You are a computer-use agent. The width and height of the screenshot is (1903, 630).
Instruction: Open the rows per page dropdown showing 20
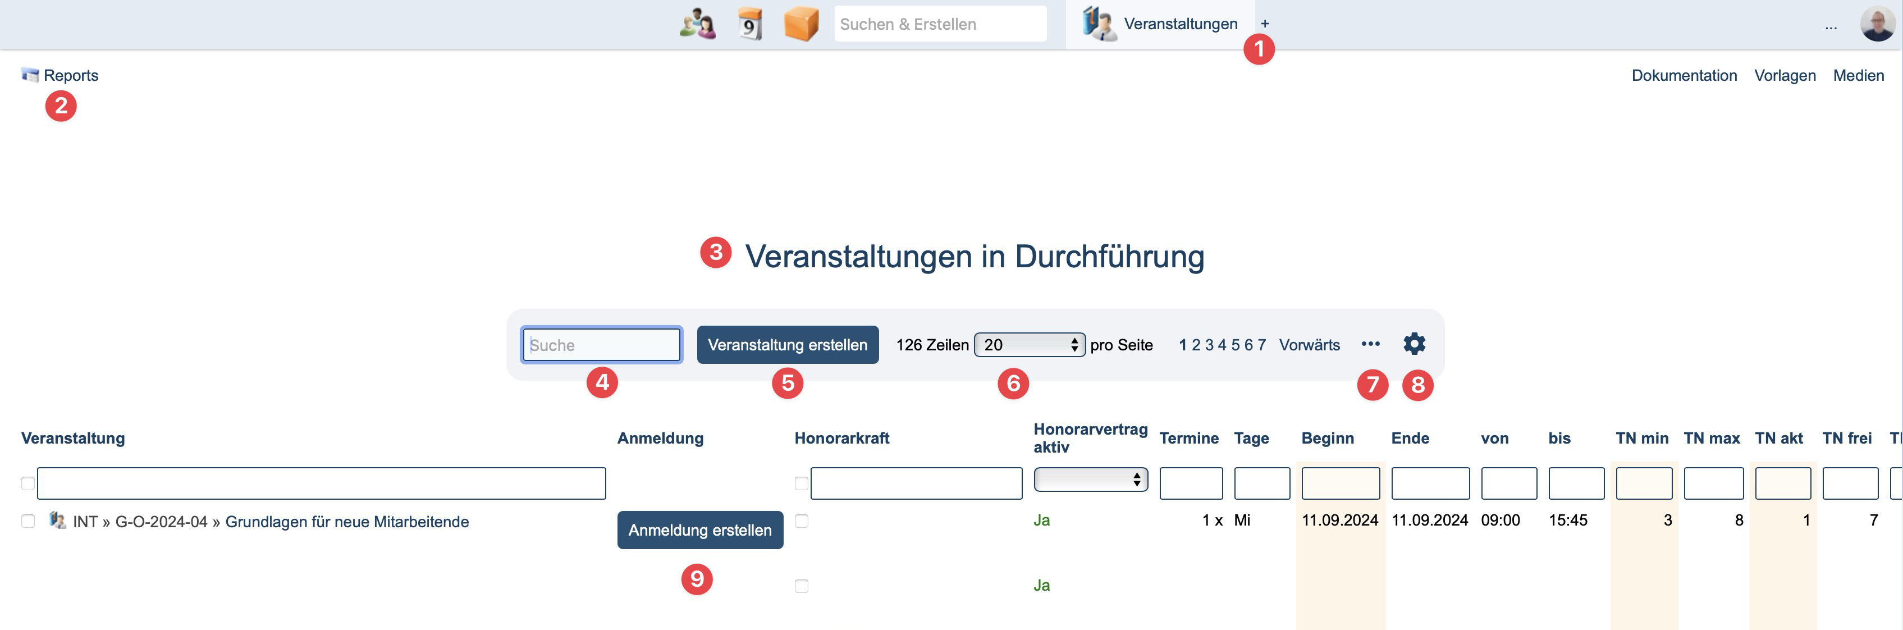point(1029,344)
